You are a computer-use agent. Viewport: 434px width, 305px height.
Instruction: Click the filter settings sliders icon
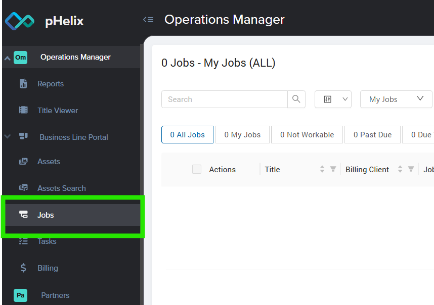tap(328, 99)
